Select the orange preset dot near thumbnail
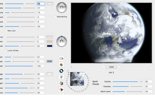 tap(69, 74)
